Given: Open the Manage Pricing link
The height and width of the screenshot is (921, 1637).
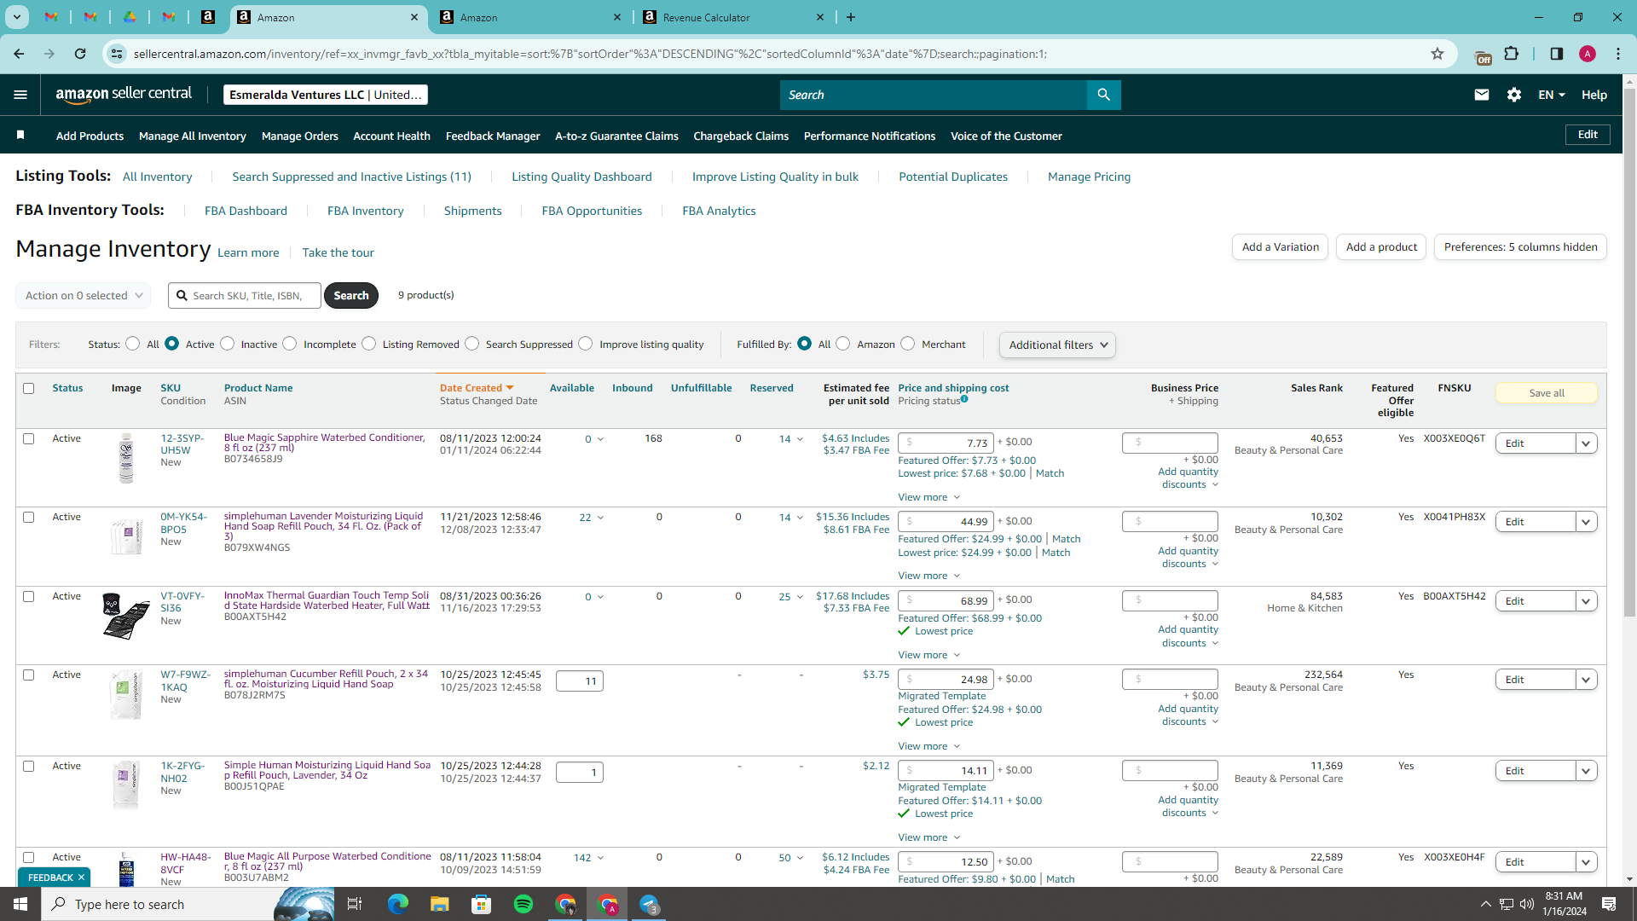Looking at the screenshot, I should [x=1089, y=177].
